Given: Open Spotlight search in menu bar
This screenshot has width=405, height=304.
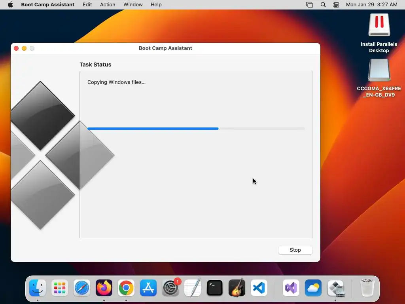Looking at the screenshot, I should (x=323, y=5).
